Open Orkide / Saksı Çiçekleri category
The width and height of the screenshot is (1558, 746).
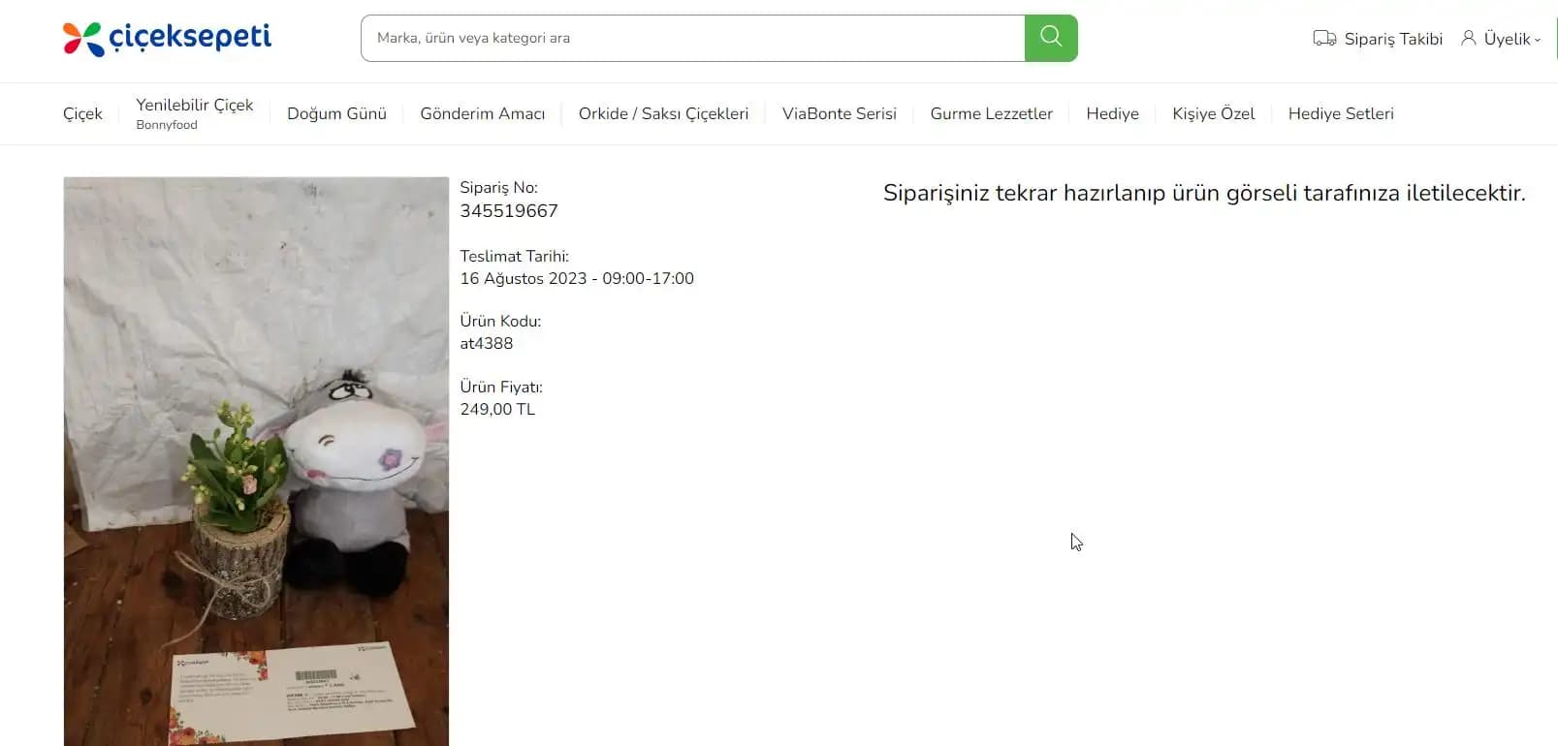pyautogui.click(x=663, y=113)
